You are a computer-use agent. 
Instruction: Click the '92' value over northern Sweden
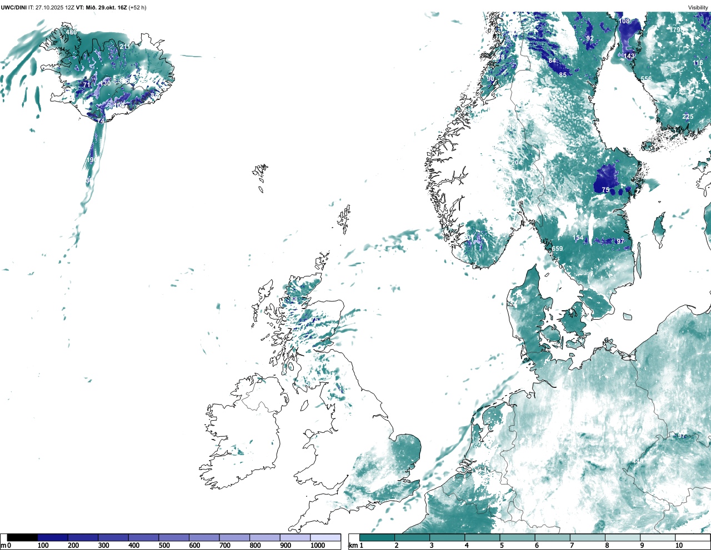click(x=590, y=38)
